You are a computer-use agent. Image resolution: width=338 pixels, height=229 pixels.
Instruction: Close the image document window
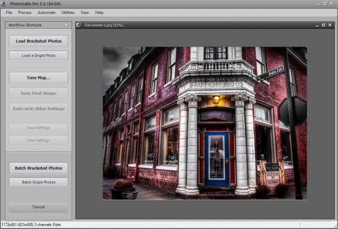(x=330, y=25)
